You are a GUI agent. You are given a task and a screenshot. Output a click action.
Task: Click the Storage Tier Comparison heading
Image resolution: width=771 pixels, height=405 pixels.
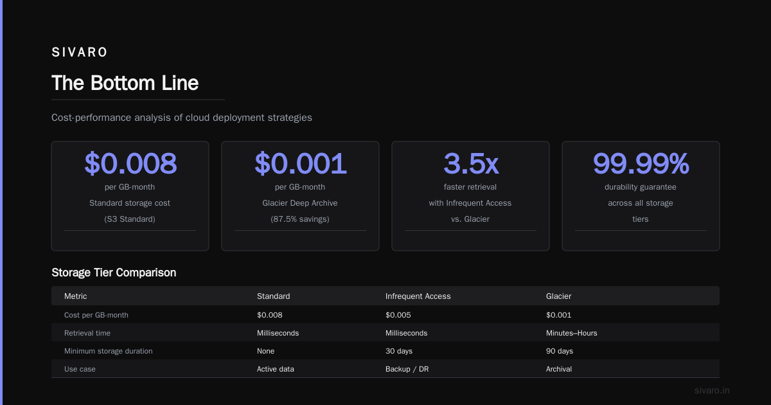point(114,273)
